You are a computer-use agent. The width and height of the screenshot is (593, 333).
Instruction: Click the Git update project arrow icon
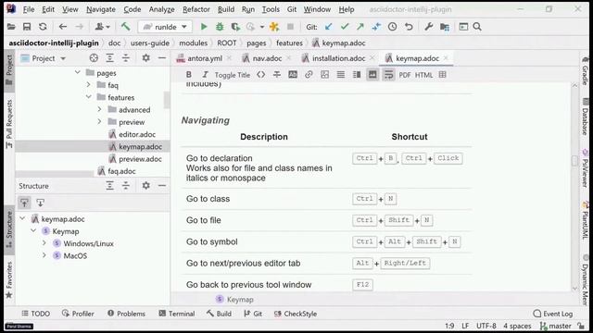pyautogui.click(x=328, y=27)
